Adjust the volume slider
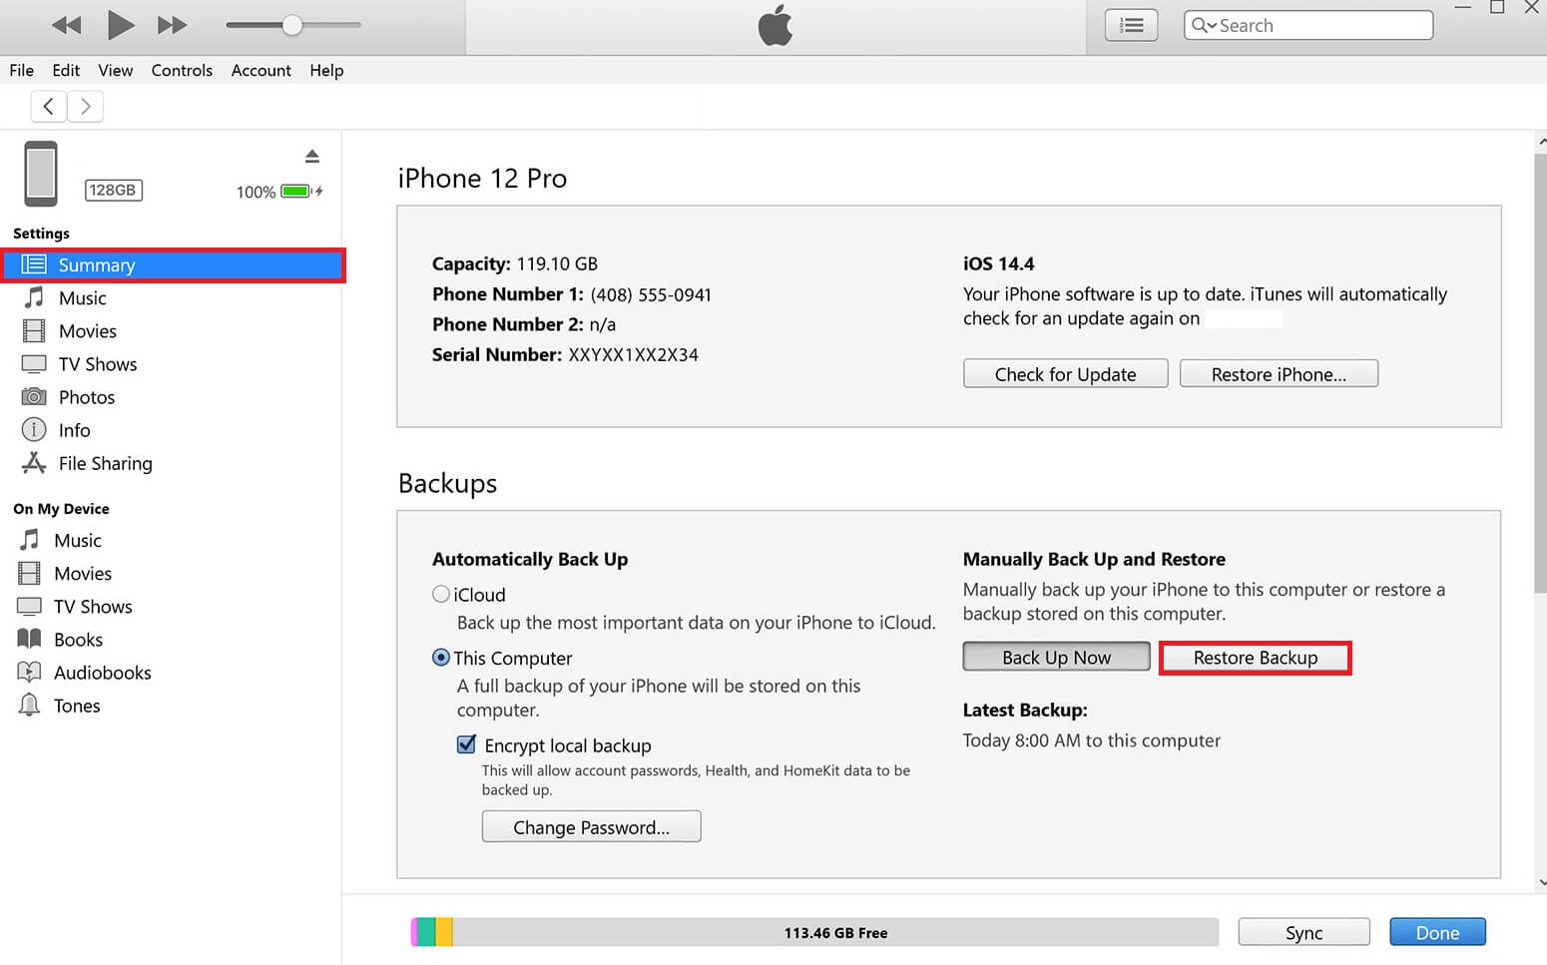This screenshot has width=1547, height=965. (292, 25)
